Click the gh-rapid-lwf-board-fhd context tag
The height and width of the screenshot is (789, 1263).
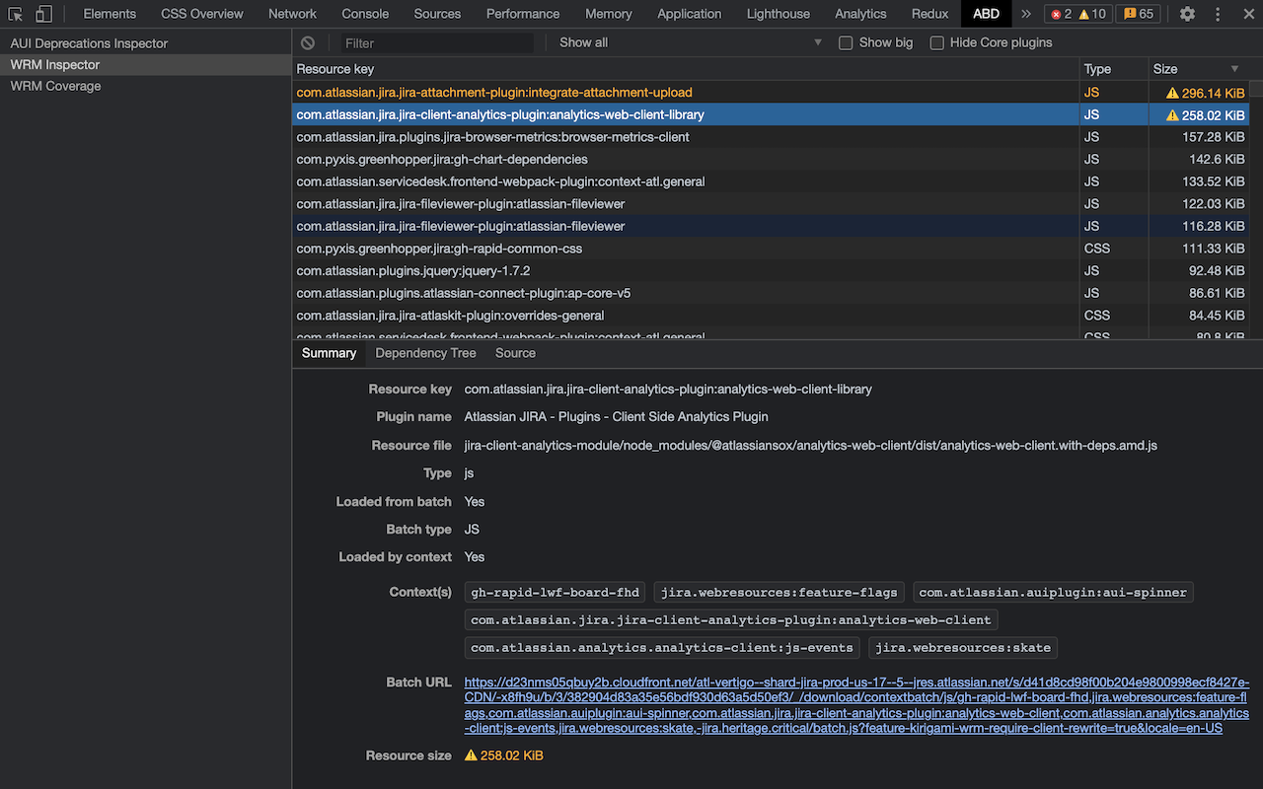click(555, 593)
